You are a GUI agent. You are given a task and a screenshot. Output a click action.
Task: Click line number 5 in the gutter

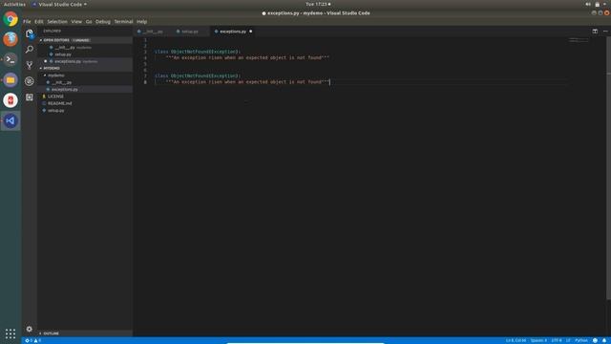145,64
